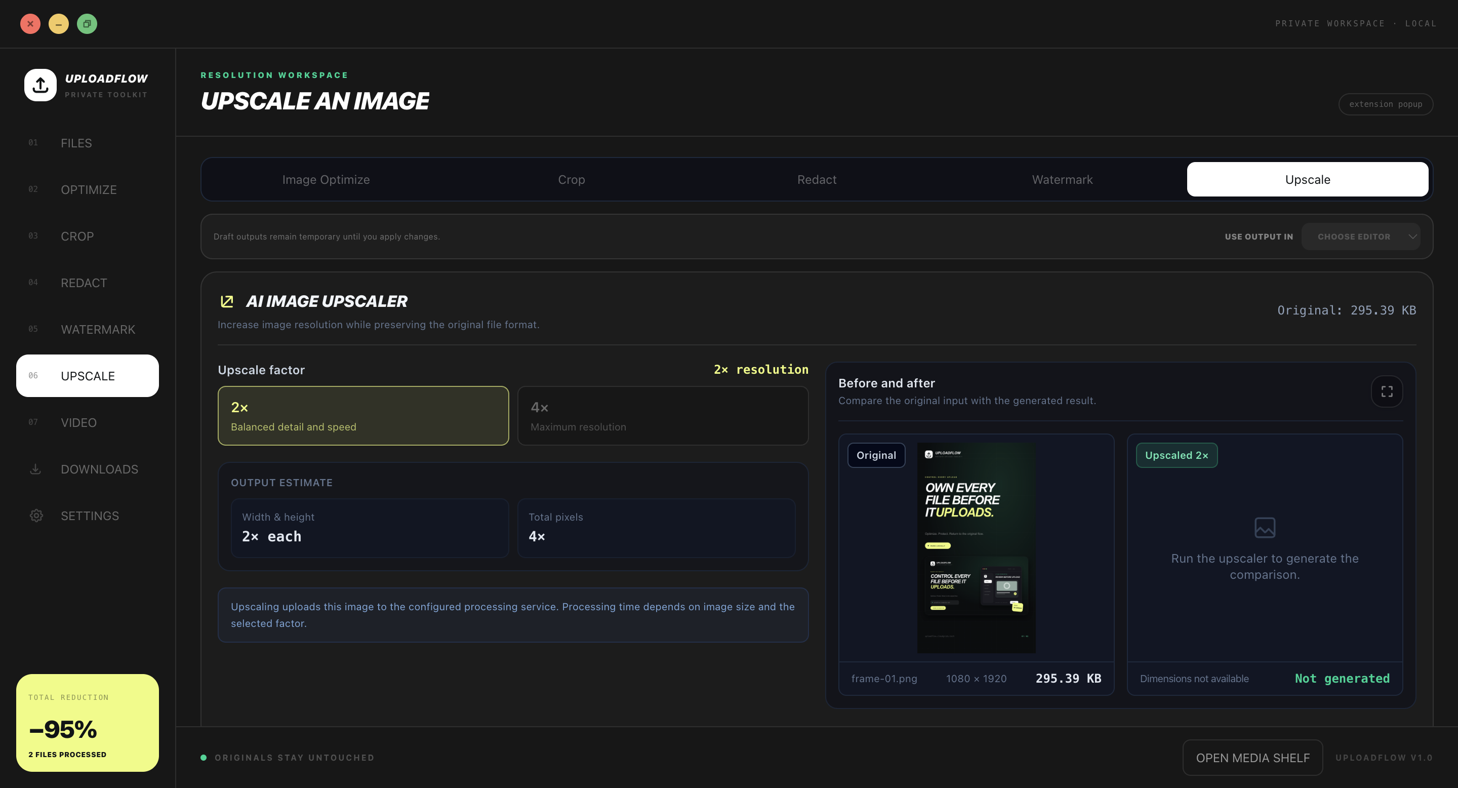
Task: Click the Total Reduction -95% card
Action: tap(88, 723)
